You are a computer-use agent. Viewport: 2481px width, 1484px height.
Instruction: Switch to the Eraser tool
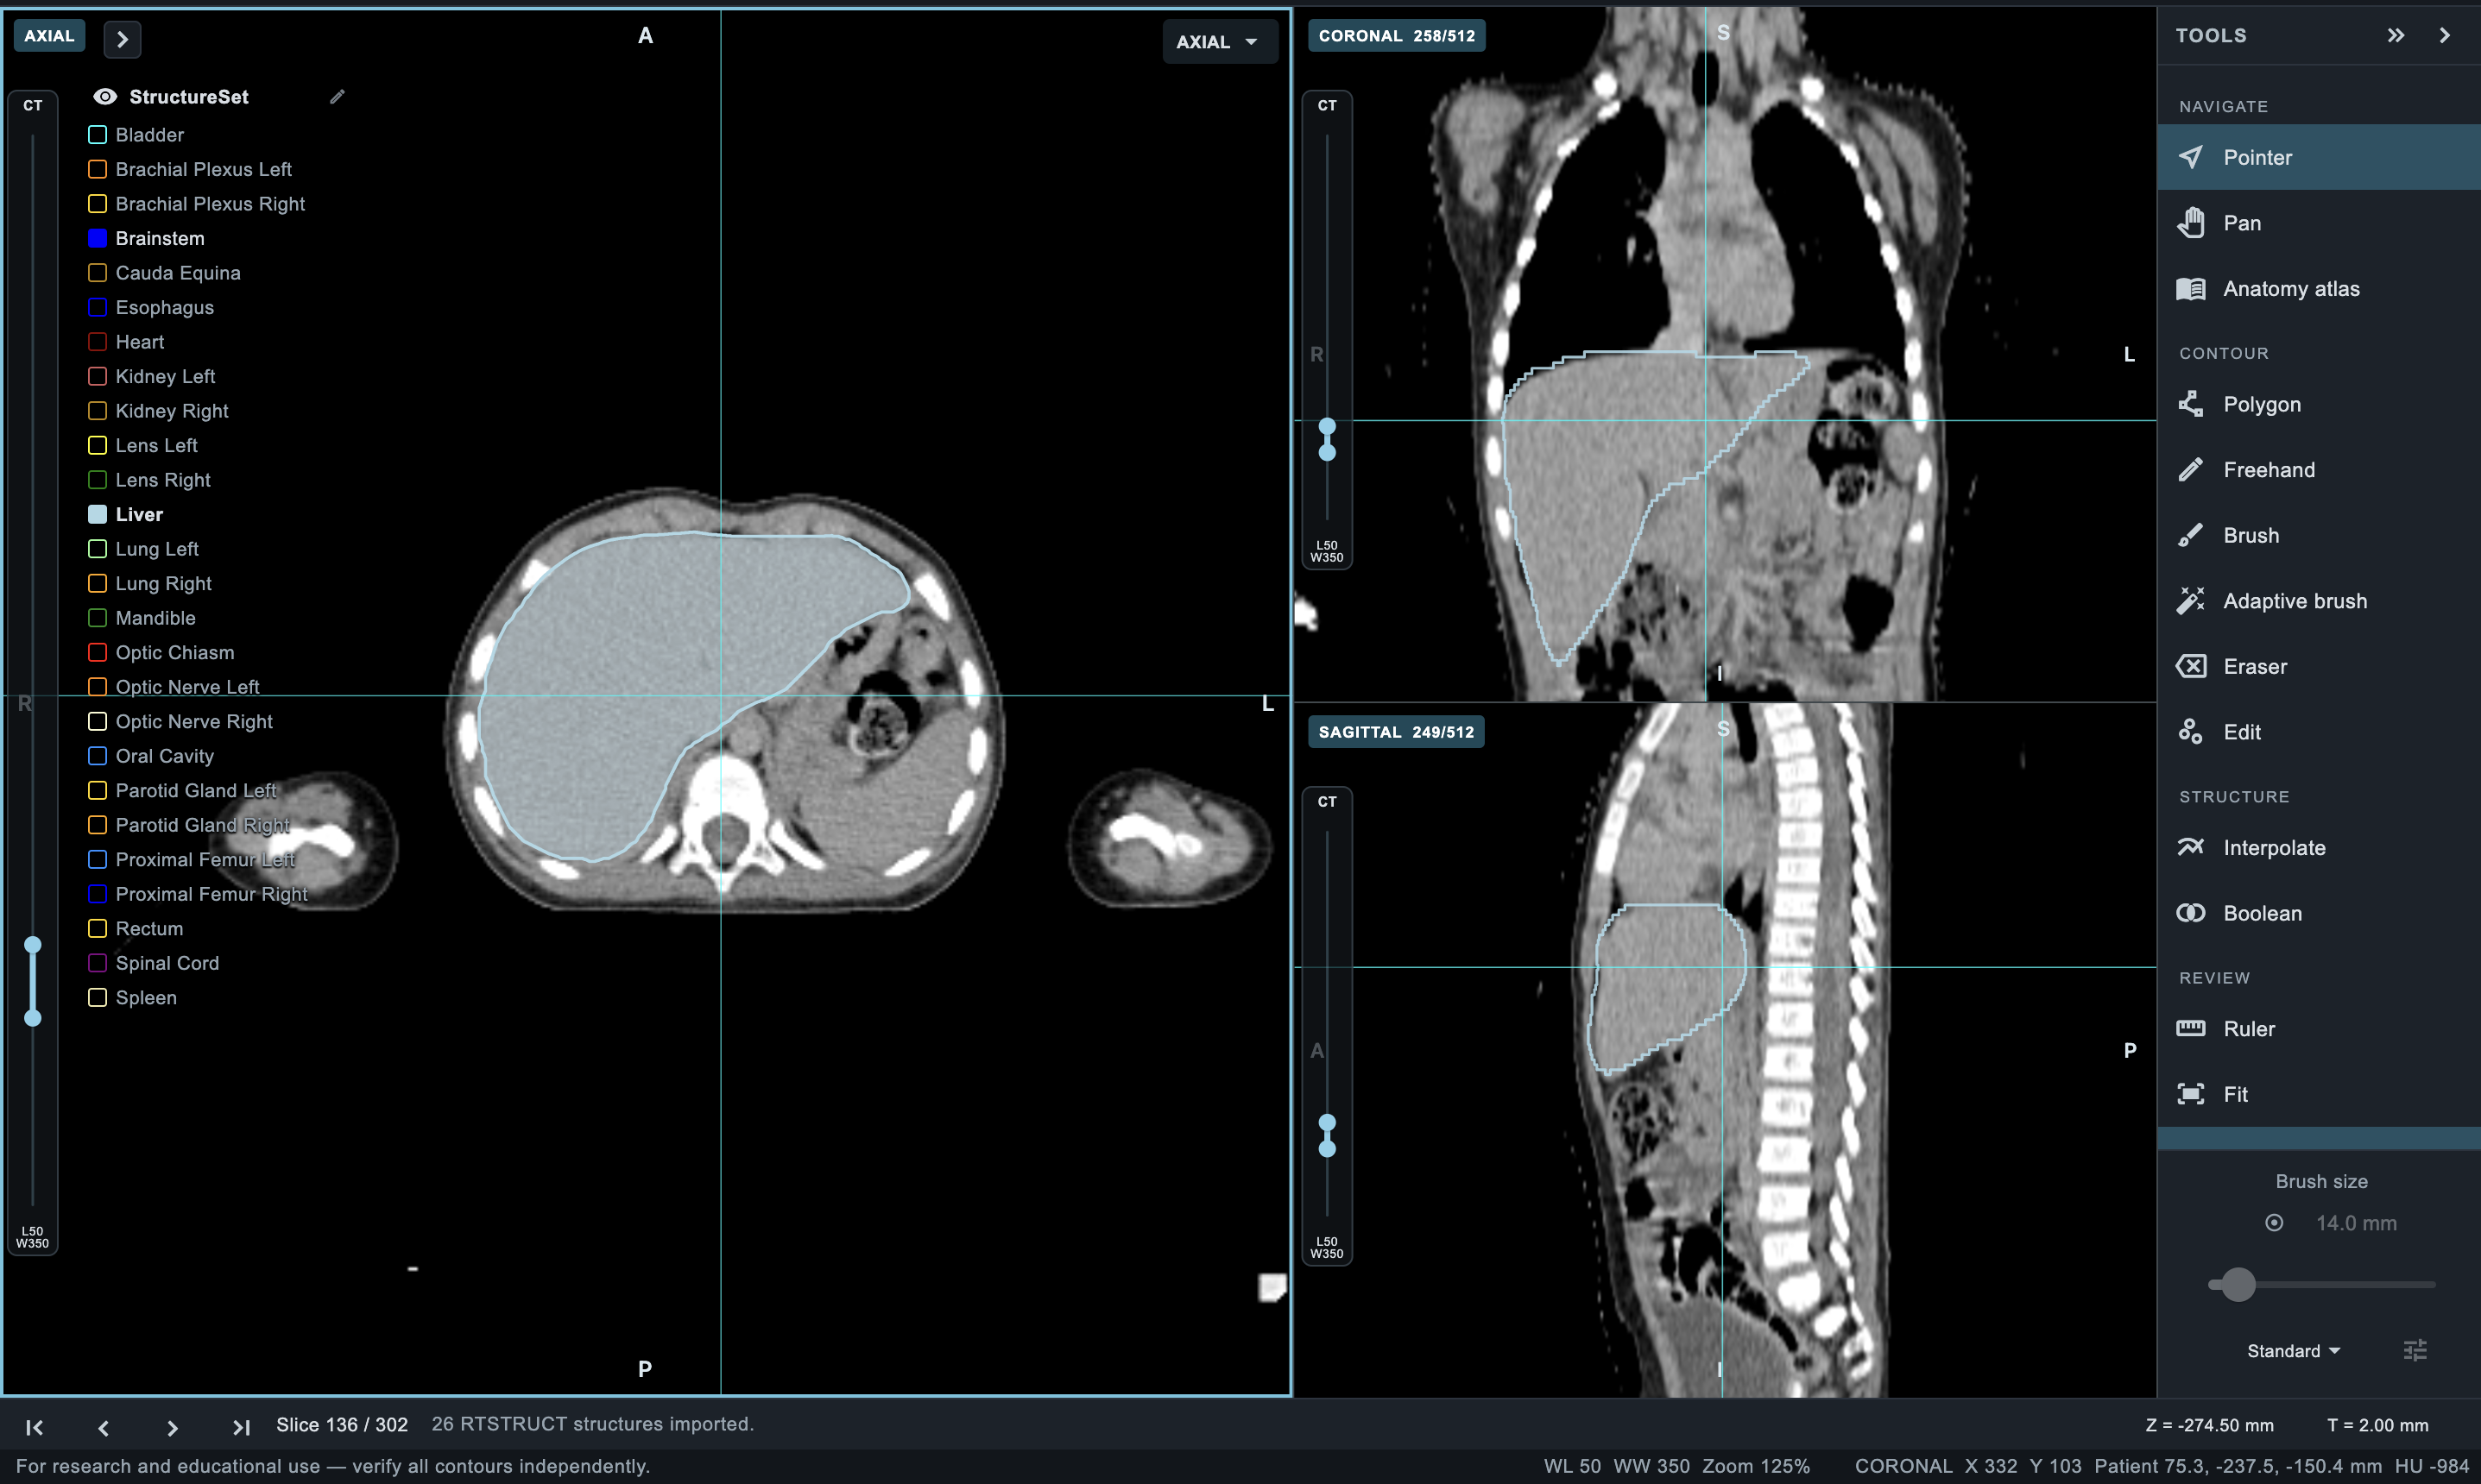pos(2318,666)
